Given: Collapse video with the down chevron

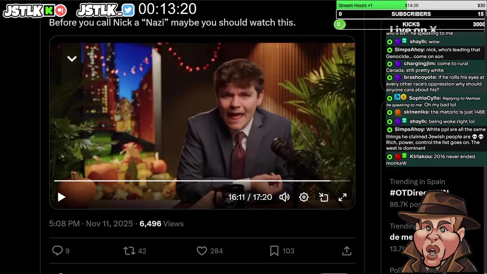Looking at the screenshot, I should (72, 59).
